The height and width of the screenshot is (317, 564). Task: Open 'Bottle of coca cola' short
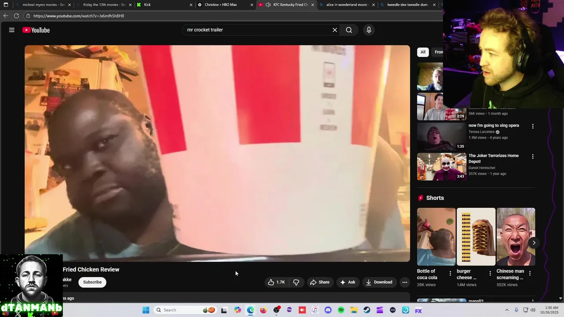436,236
